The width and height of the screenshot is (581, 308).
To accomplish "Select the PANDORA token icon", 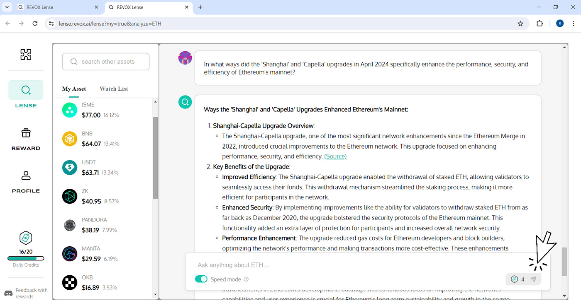I will tap(70, 225).
